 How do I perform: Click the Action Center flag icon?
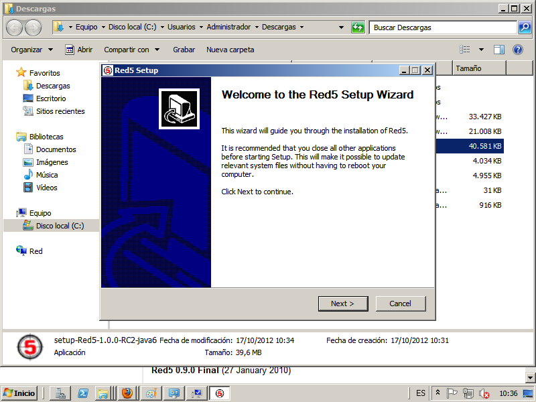pyautogui.click(x=452, y=393)
